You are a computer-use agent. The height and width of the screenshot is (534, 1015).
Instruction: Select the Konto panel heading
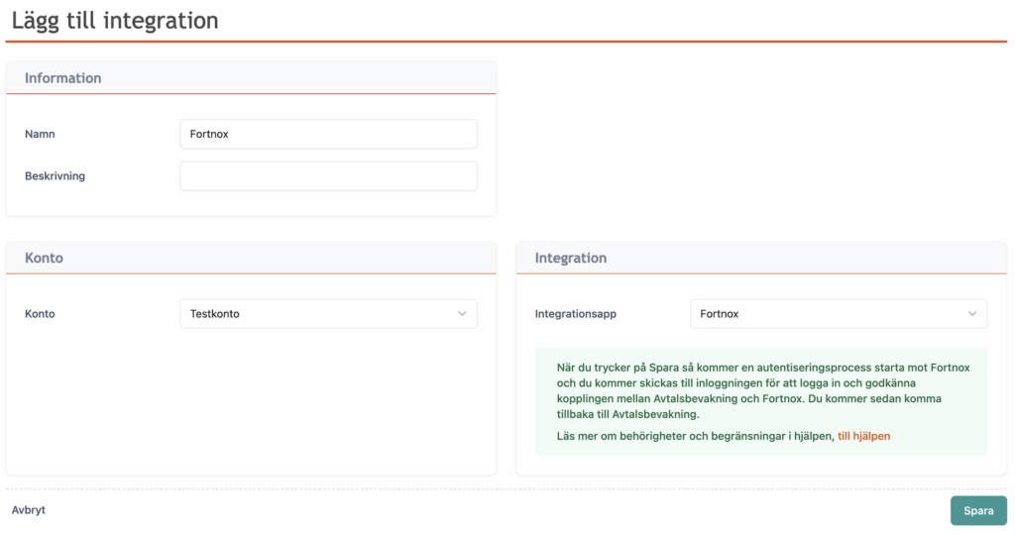click(x=44, y=258)
